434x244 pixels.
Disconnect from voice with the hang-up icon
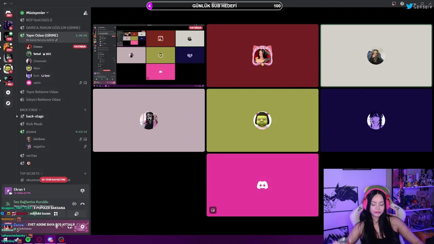tap(82, 204)
